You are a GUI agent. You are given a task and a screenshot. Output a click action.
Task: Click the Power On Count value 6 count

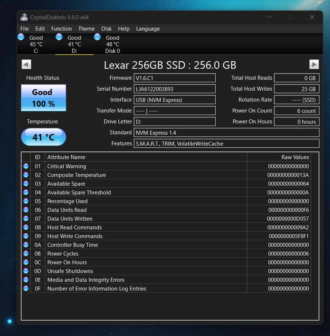tap(296, 111)
